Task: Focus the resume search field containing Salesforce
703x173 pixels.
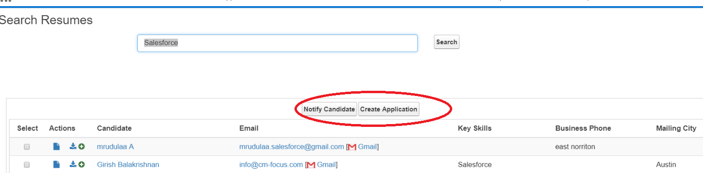Action: point(277,43)
